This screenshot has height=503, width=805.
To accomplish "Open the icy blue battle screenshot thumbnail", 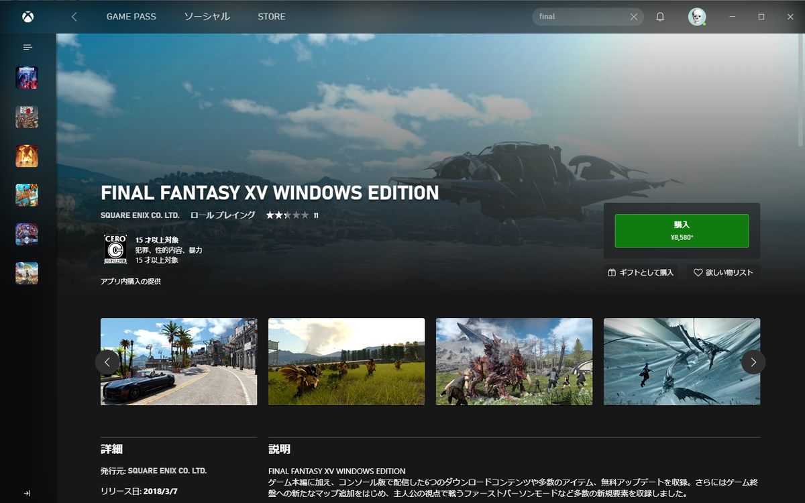I will tap(682, 361).
